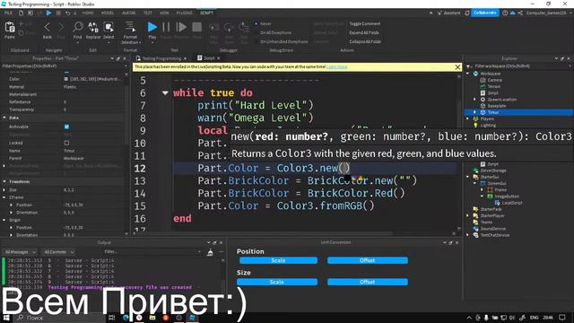574x323 pixels.
Task: Click the Stop square button in ribbon
Action: 197,27
